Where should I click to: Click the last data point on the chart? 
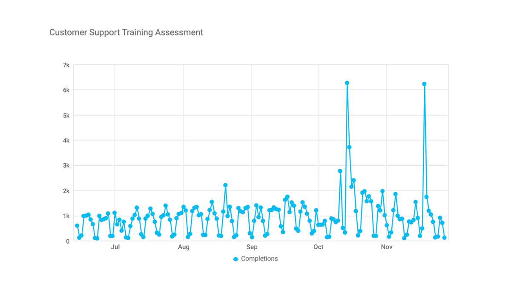(444, 237)
